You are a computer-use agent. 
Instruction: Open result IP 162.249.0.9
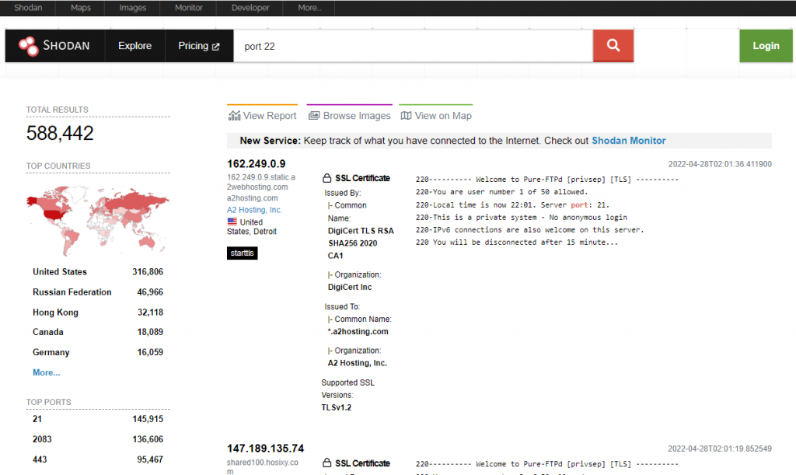click(257, 163)
